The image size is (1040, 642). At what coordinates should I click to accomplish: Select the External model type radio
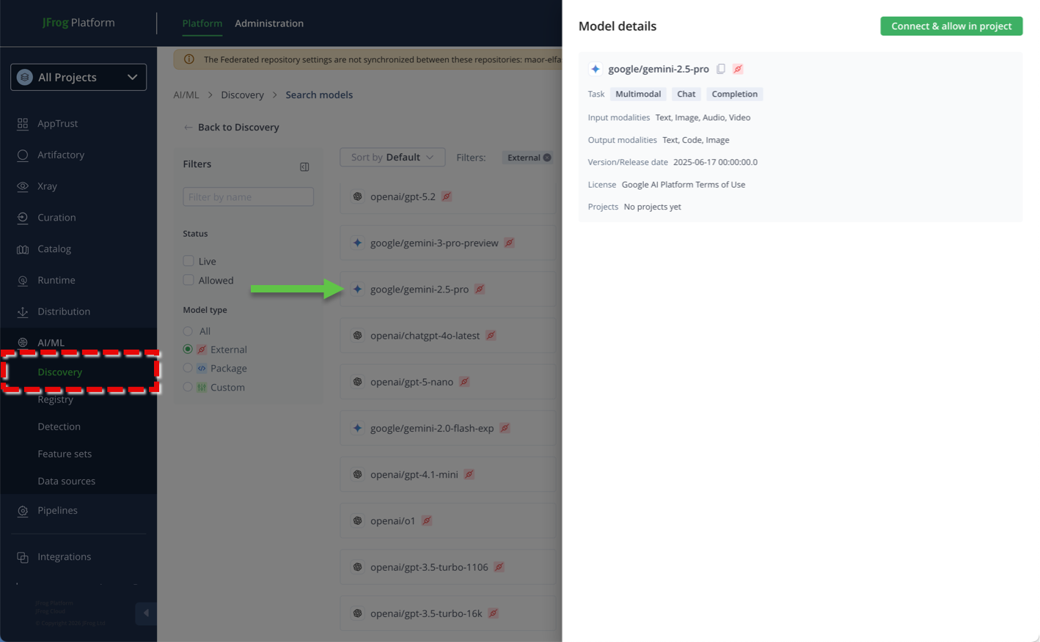pyautogui.click(x=188, y=350)
